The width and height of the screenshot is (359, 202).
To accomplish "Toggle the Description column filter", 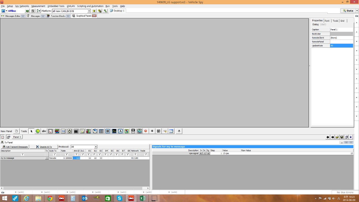I will 22,154.
